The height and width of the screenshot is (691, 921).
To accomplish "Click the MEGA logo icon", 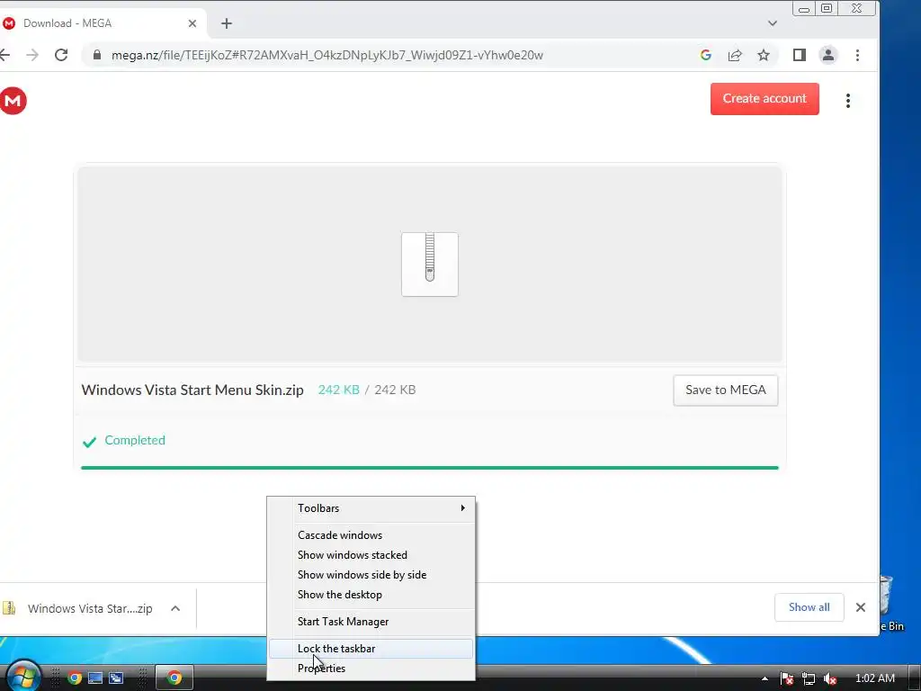I will coord(13,101).
